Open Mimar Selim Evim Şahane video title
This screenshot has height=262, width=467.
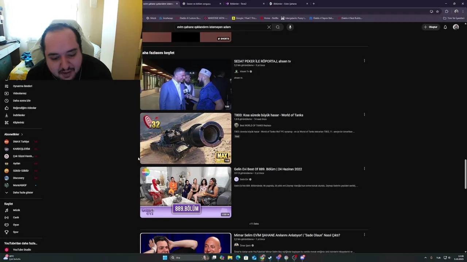pyautogui.click(x=287, y=235)
